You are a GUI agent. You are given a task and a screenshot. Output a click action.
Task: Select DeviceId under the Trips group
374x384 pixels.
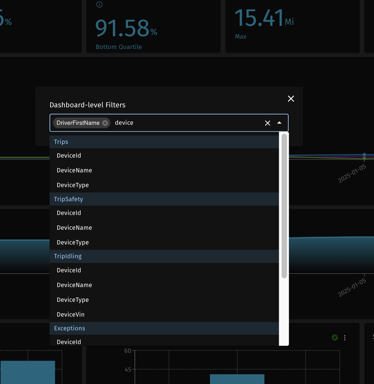(x=69, y=156)
